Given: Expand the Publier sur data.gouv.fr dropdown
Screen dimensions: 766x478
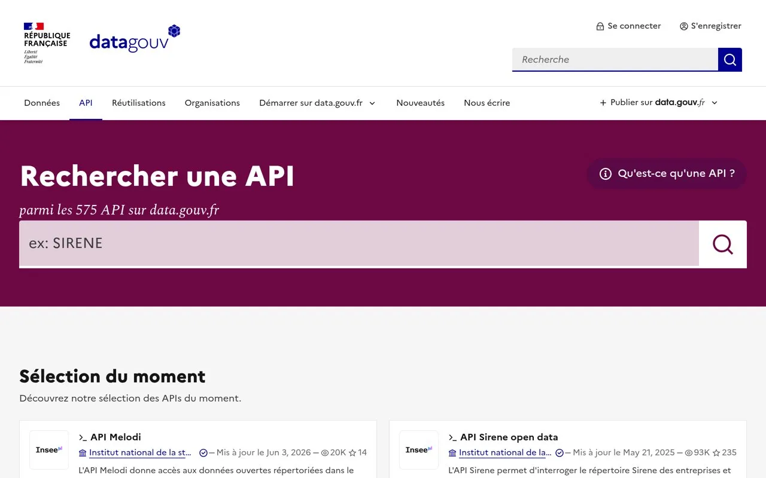Looking at the screenshot, I should coord(659,103).
